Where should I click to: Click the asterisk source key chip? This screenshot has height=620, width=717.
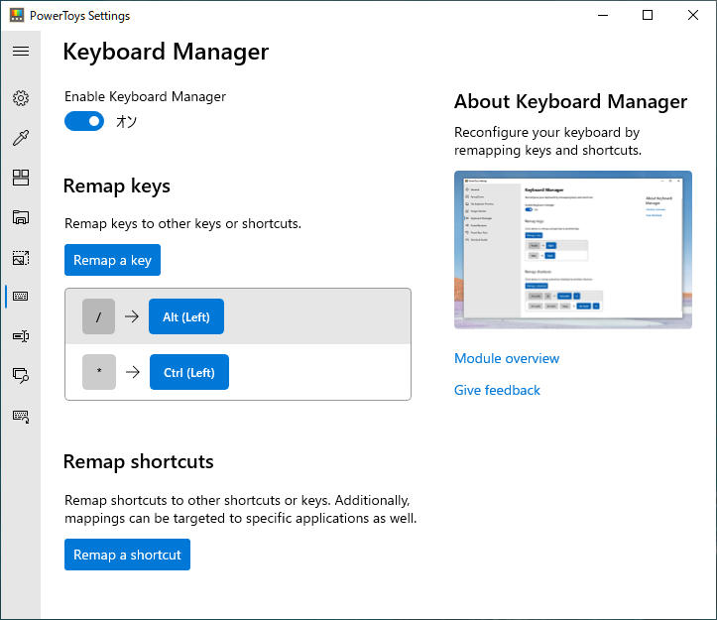pos(99,372)
